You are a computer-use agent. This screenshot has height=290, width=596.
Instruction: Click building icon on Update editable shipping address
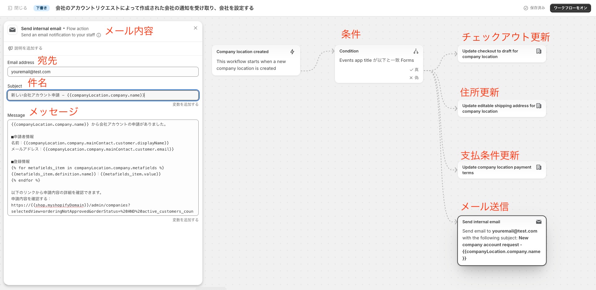pos(539,106)
